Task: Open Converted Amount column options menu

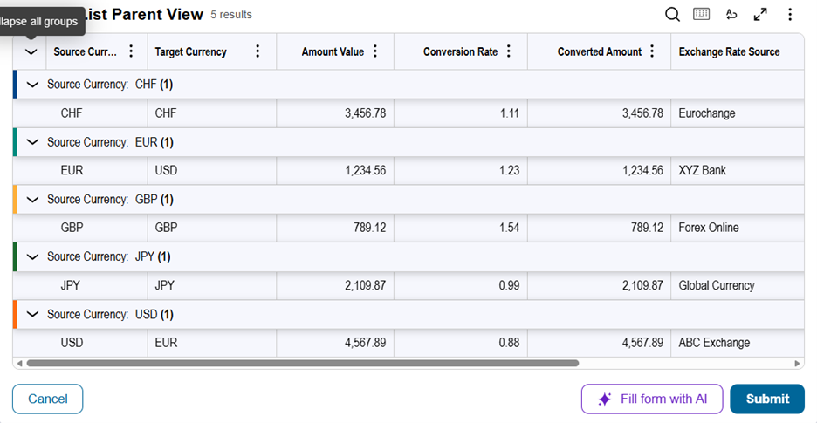Action: (x=651, y=51)
